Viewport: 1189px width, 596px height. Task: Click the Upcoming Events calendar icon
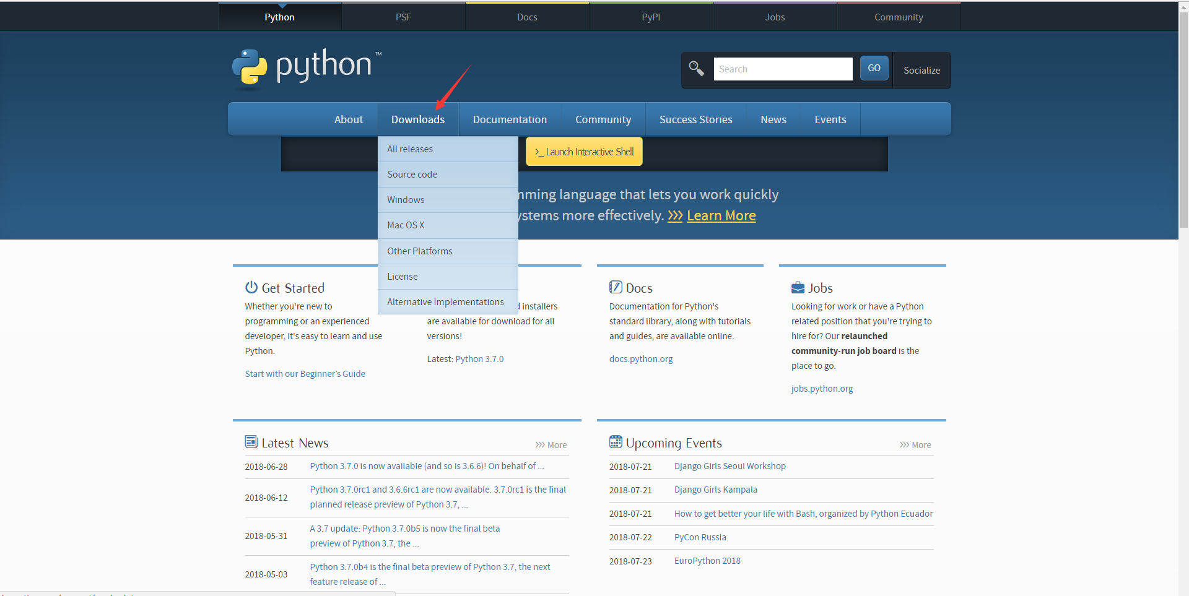click(615, 442)
